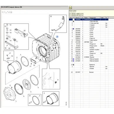Click the Designation column header
This screenshot has height=114, width=114.
(x=95, y=18)
